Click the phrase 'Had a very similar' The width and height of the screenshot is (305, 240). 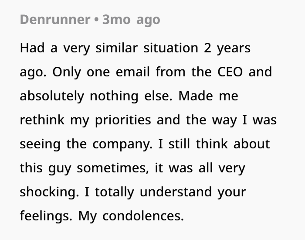79,48
